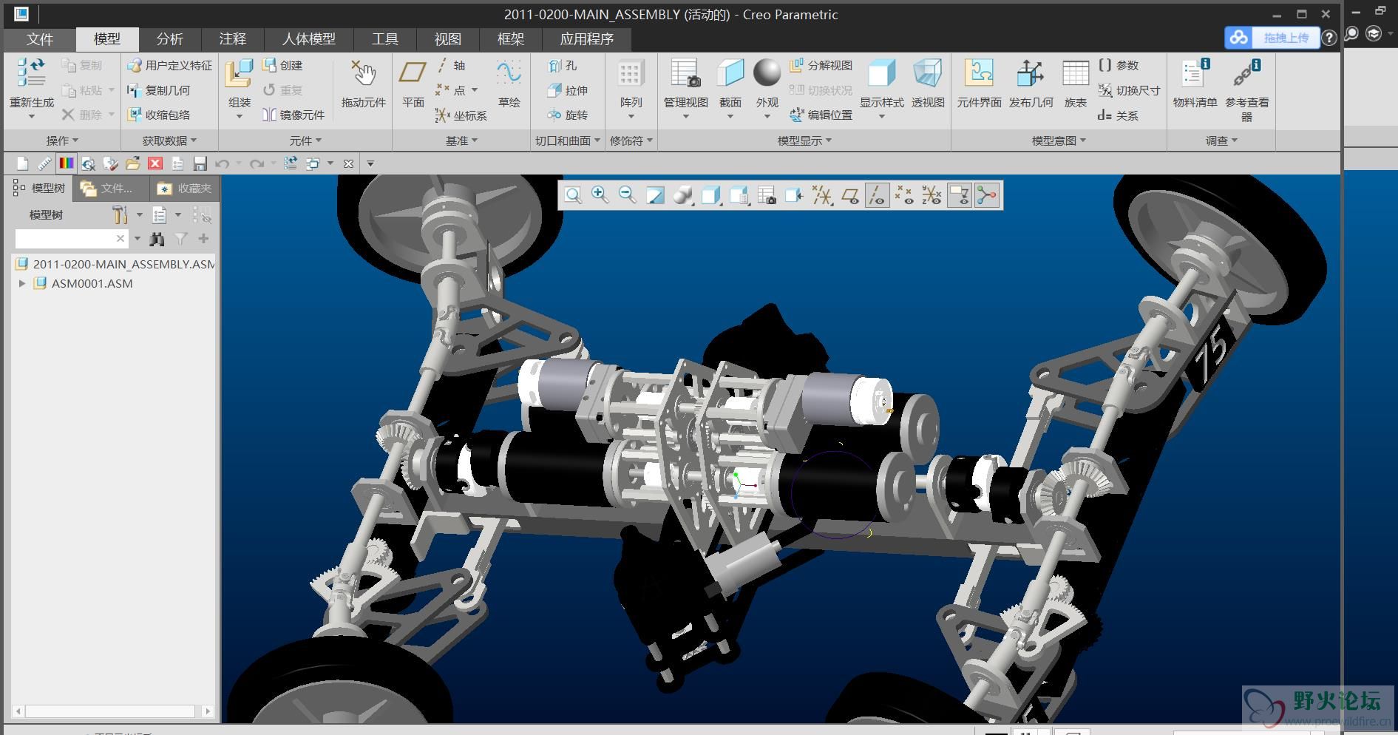Click Zoom Out icon in graphics toolbar
Image resolution: width=1398 pixels, height=735 pixels.
click(x=628, y=195)
